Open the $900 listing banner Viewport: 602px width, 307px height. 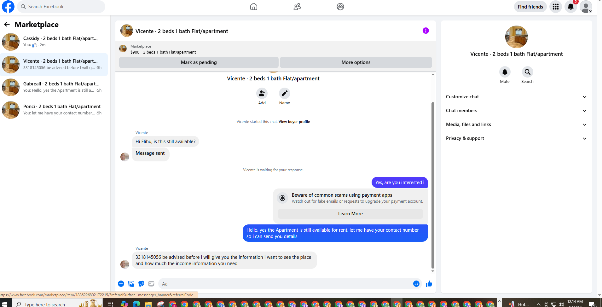[275, 49]
